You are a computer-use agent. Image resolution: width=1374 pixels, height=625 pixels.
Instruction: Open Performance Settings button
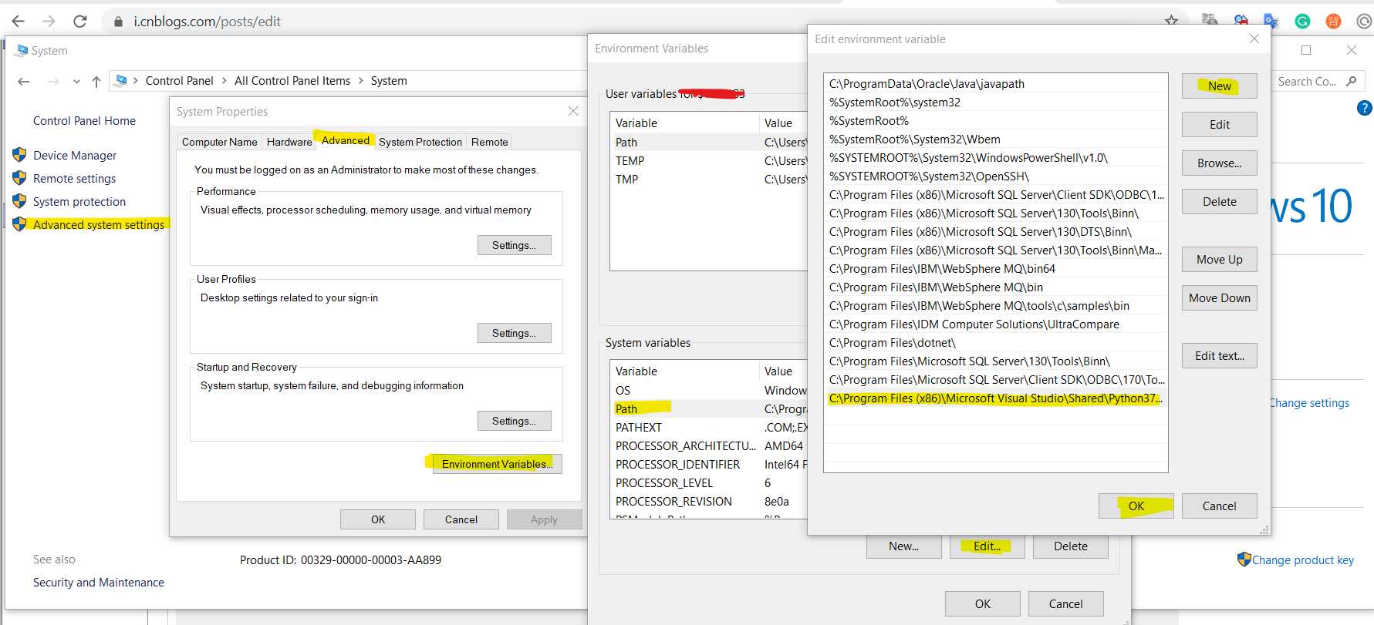point(514,245)
